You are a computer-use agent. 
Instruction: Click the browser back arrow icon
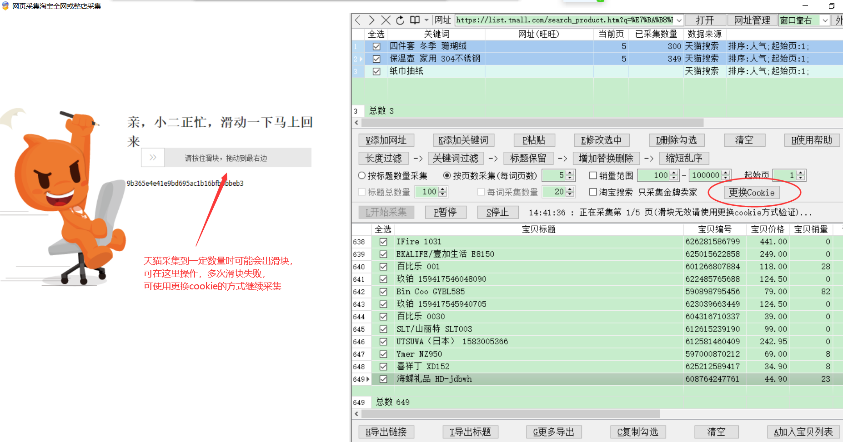pyautogui.click(x=358, y=20)
